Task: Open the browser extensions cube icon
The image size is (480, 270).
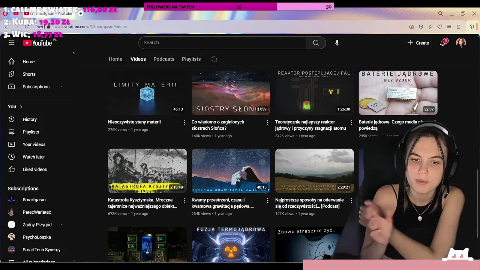Action: [472, 27]
